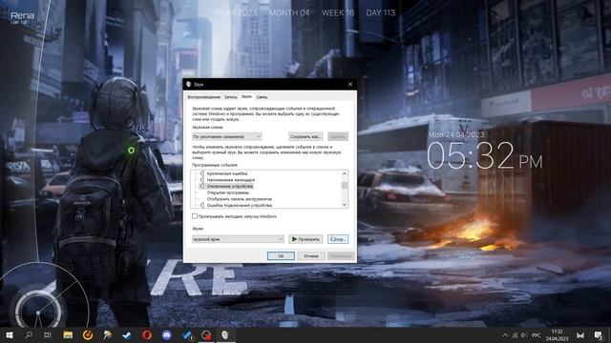
Task: Click the speaker icon beside Критическая ошибка
Action: coord(201,173)
